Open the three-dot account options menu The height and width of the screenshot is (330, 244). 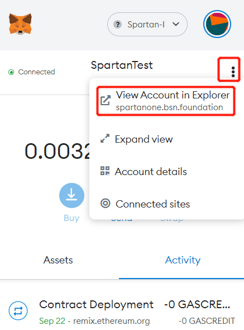point(233,72)
